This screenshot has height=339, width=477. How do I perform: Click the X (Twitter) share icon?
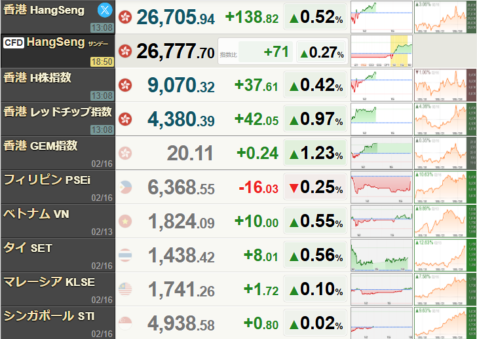[x=105, y=10]
